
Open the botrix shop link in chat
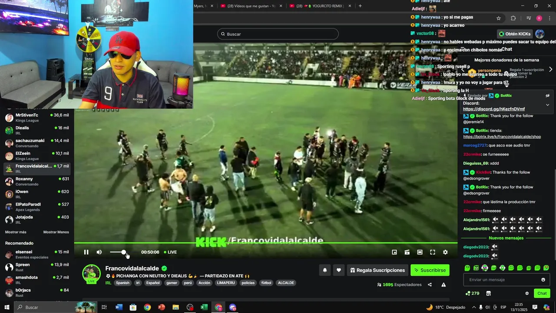point(502,137)
